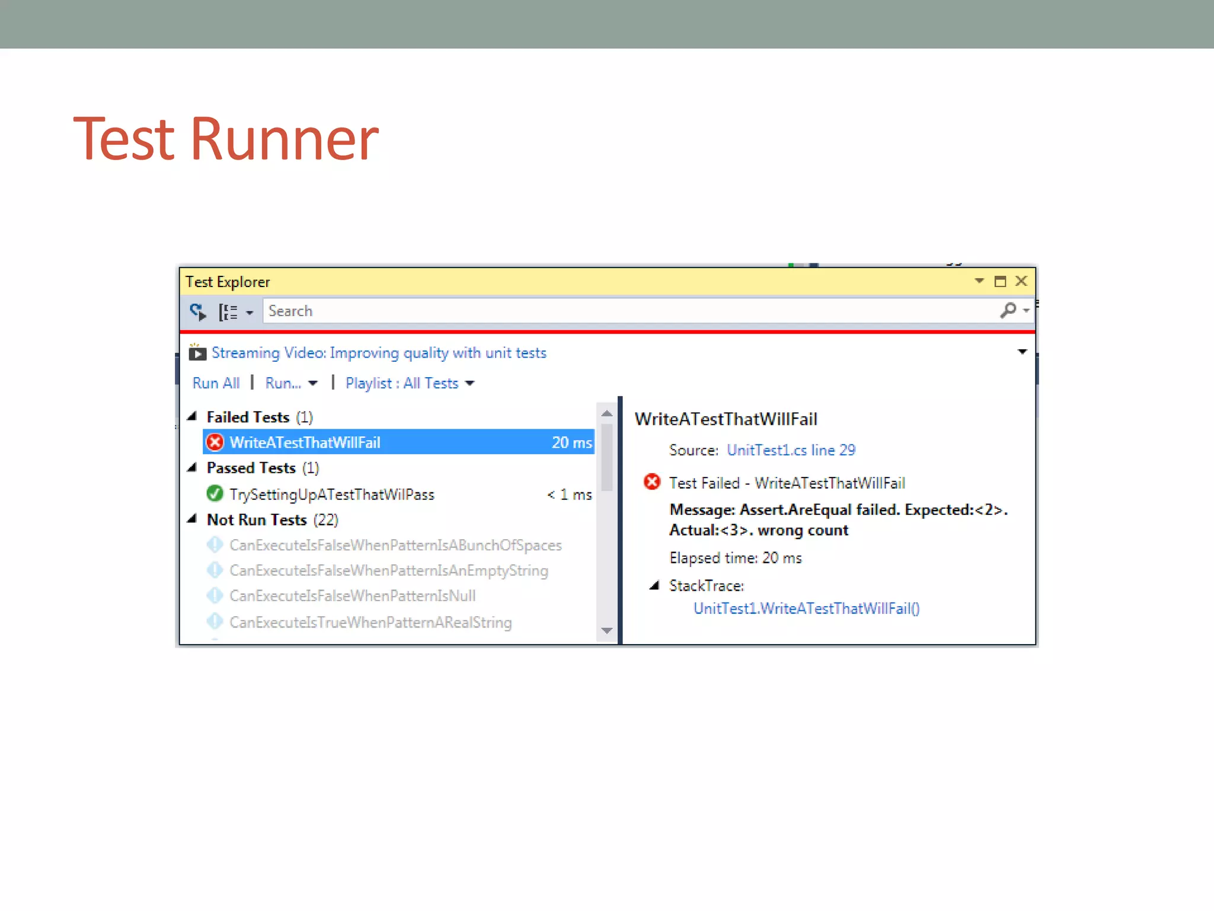1214x911 pixels.
Task: Collapse the Passed Tests group
Action: tap(192, 468)
